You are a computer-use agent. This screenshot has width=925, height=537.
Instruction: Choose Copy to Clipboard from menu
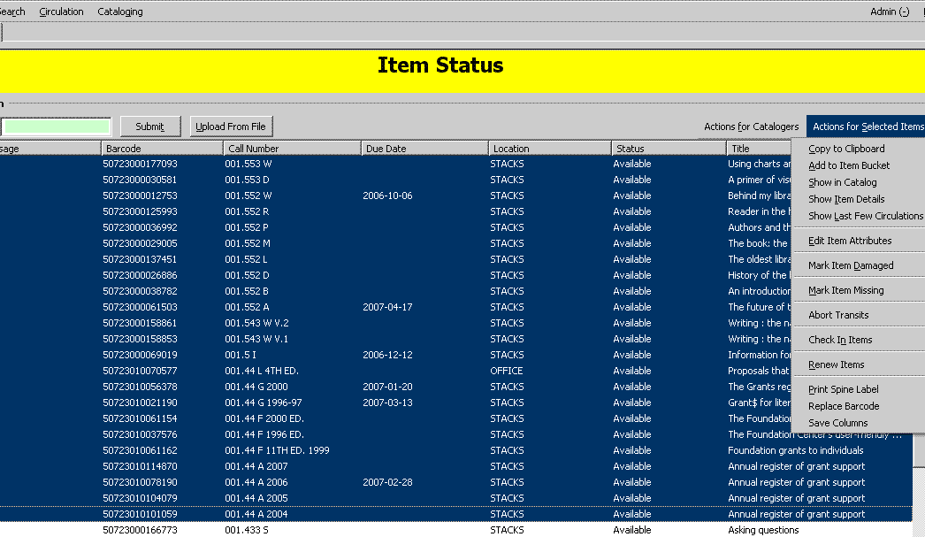point(846,149)
